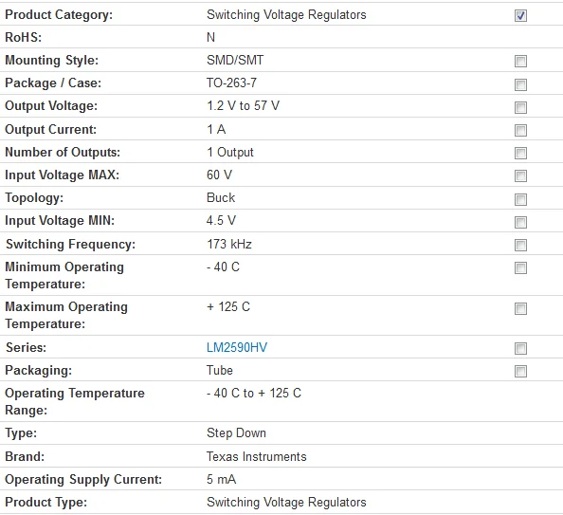Click the 'RoHS:' label
The height and width of the screenshot is (515, 563).
coord(24,37)
